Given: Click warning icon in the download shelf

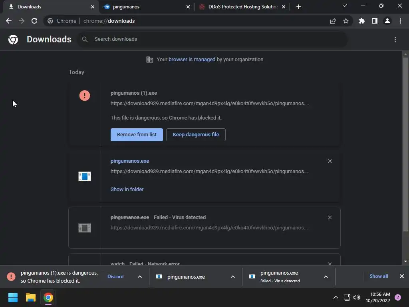Looking at the screenshot, I should pyautogui.click(x=11, y=277).
